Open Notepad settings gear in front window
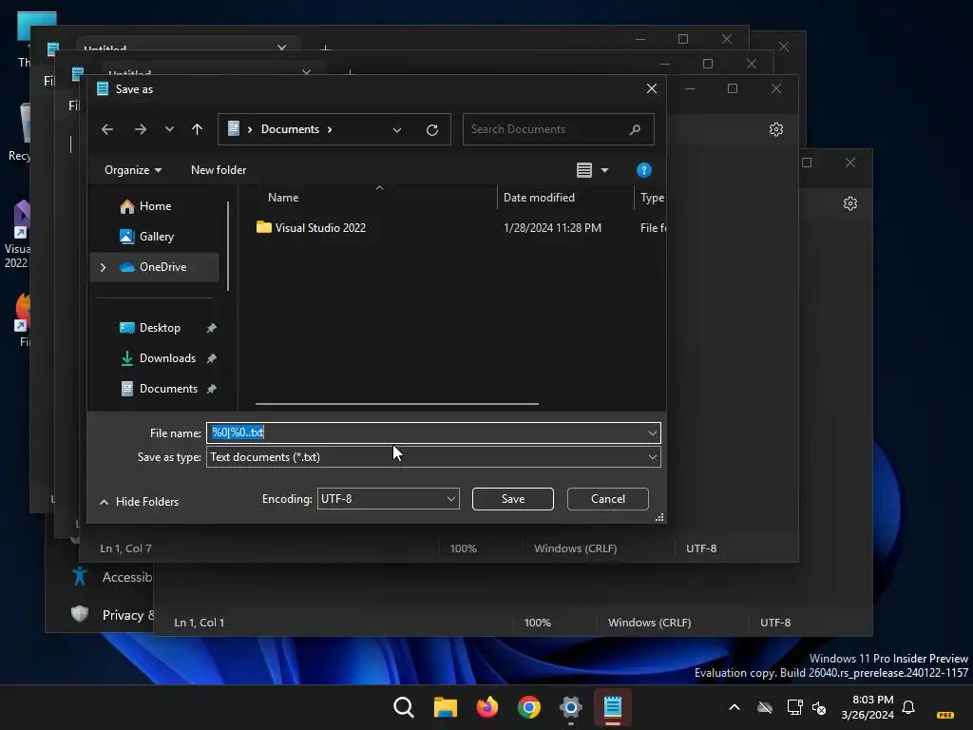The image size is (973, 730). pos(775,129)
